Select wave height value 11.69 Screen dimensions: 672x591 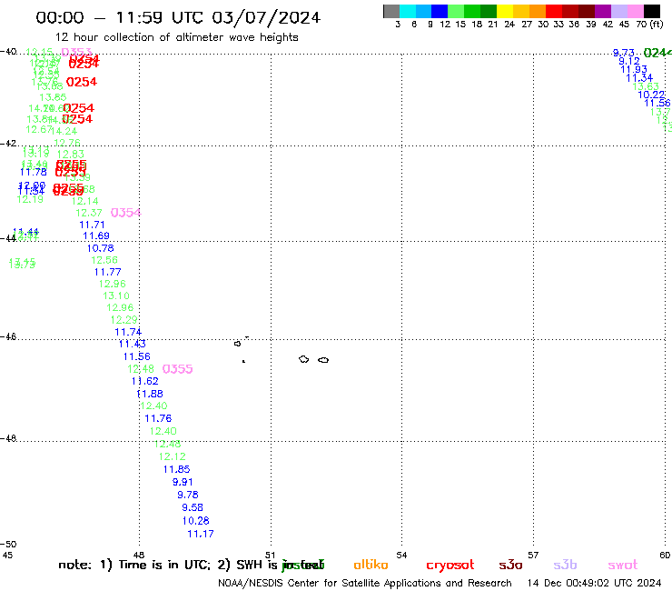click(96, 236)
